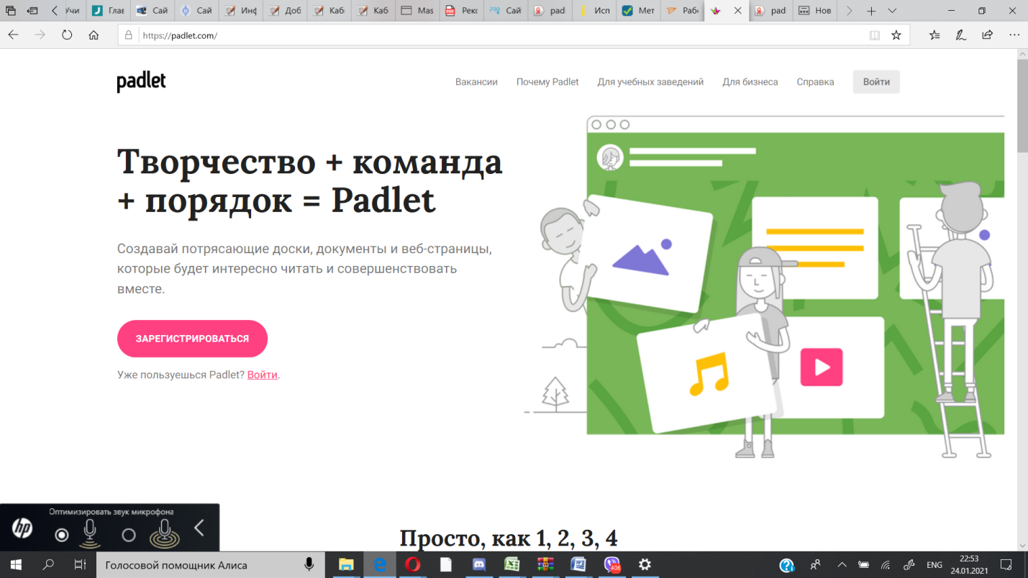This screenshot has width=1028, height=578.
Task: Open WinRAR from the taskbar
Action: click(x=545, y=565)
